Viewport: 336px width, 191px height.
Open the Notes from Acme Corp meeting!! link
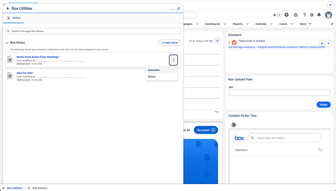click(x=38, y=57)
